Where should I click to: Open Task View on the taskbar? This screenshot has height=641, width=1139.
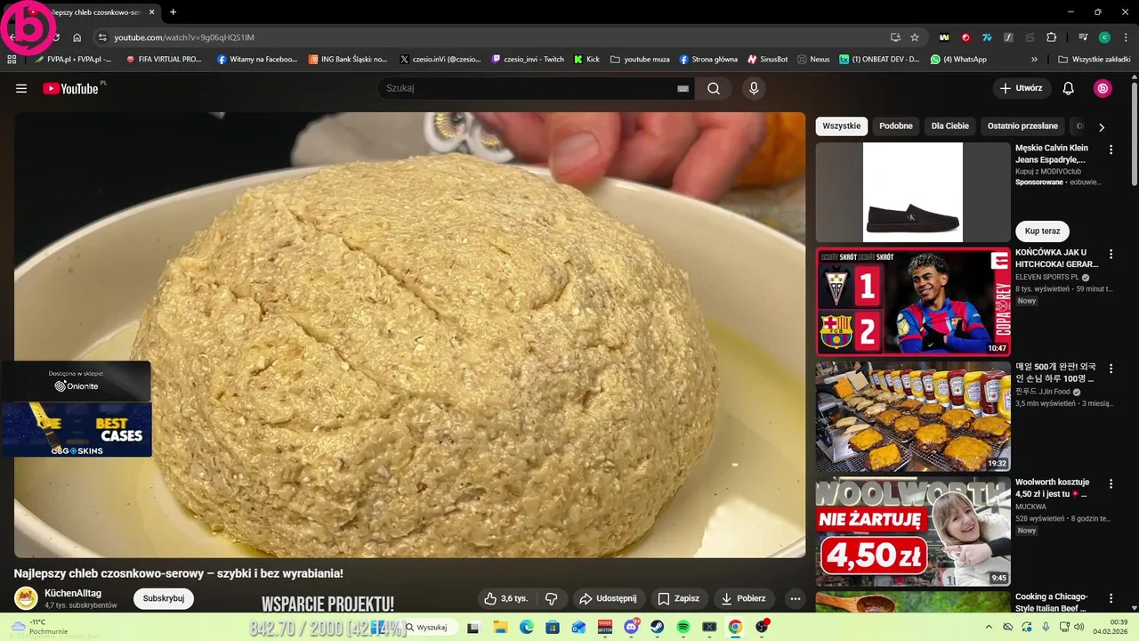473,627
